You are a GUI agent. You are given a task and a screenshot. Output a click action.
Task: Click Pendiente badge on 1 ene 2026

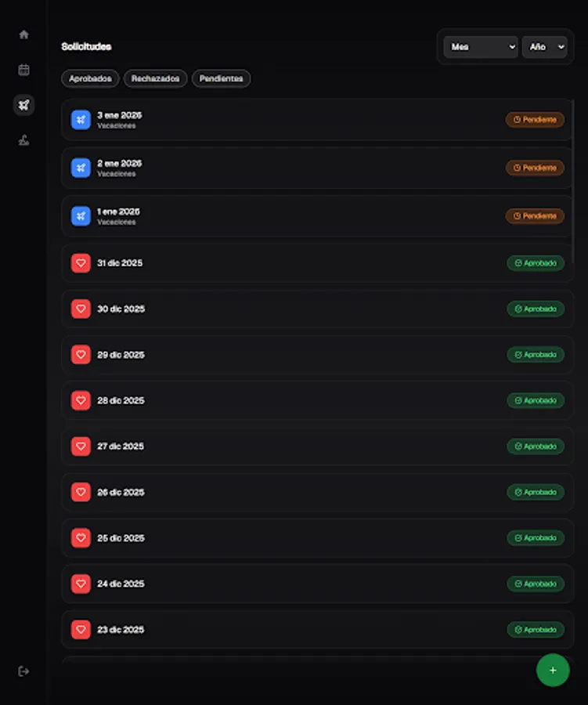click(535, 216)
